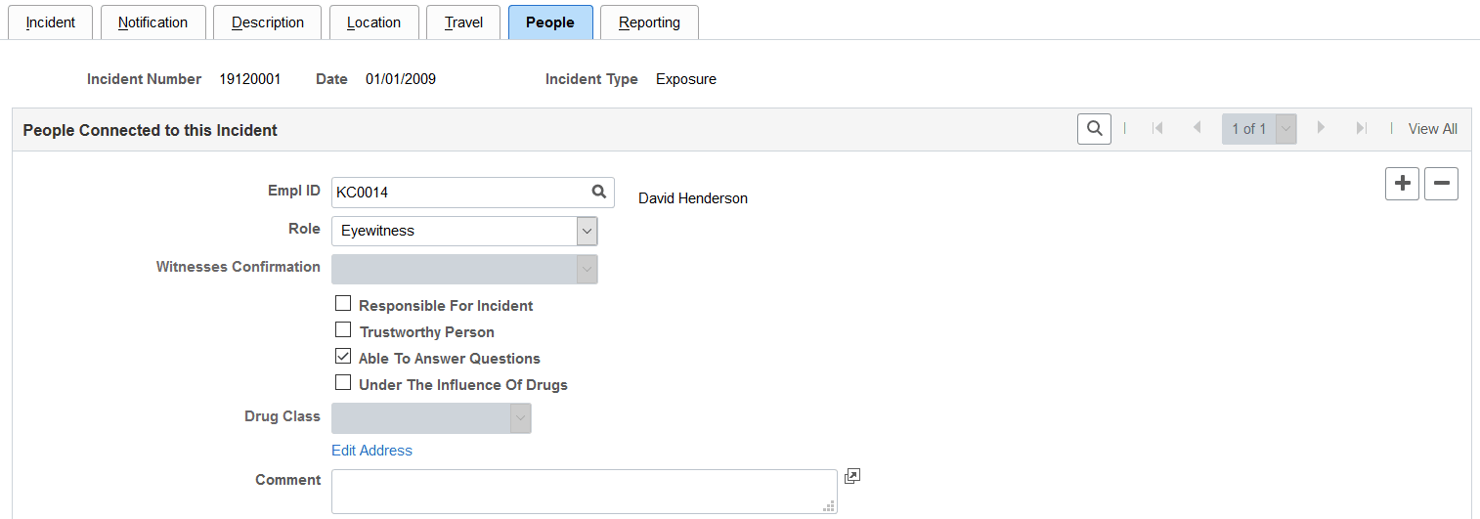This screenshot has height=519, width=1480.
Task: Open the Reporting tab
Action: click(649, 22)
